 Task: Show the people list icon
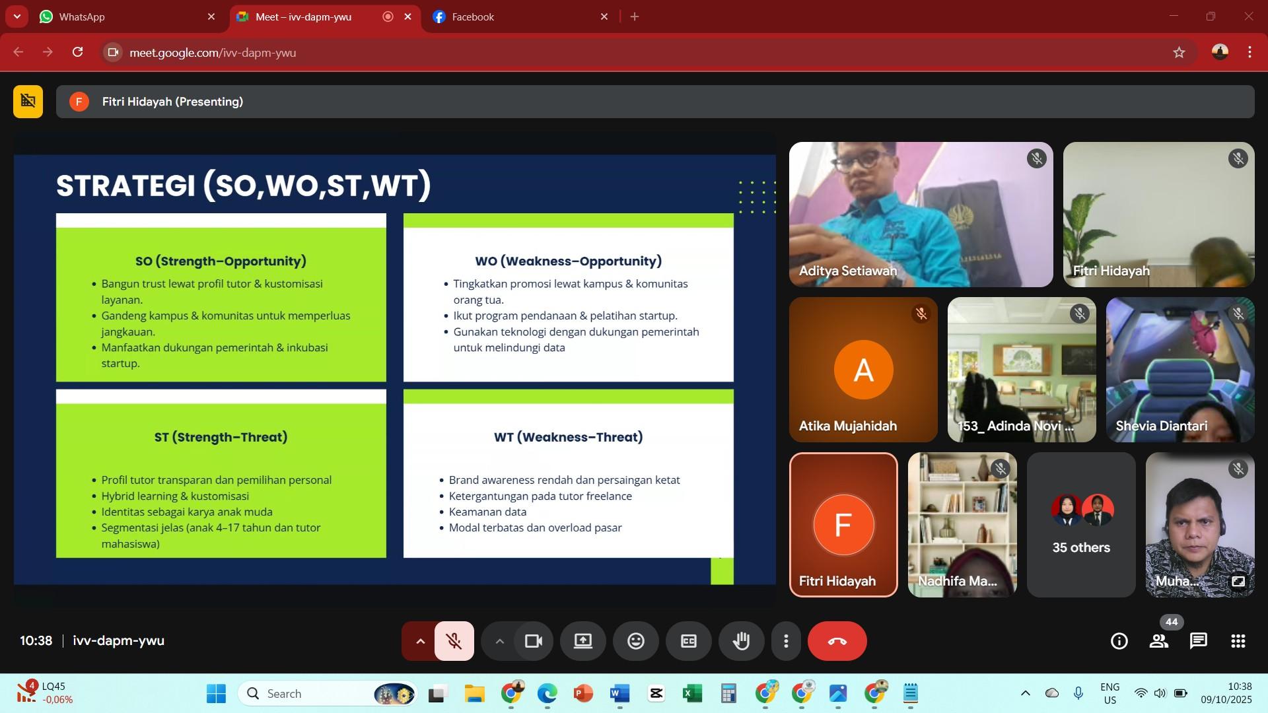[1158, 641]
